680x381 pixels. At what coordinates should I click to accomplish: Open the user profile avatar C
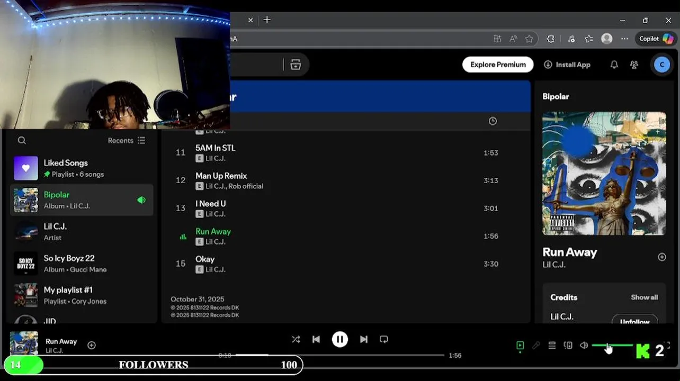pos(661,65)
